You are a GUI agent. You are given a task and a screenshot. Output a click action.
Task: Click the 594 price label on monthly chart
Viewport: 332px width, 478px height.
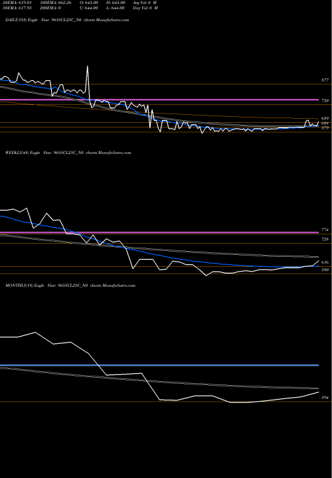[x=325, y=398]
